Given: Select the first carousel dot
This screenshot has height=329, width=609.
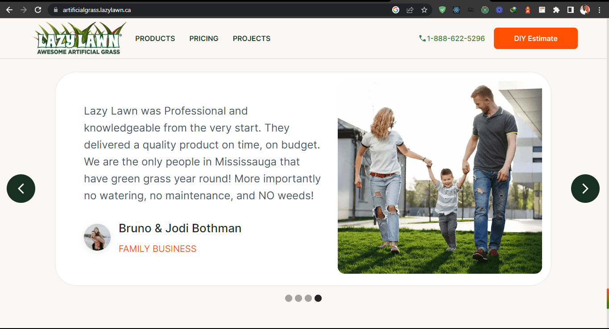Looking at the screenshot, I should pos(289,298).
